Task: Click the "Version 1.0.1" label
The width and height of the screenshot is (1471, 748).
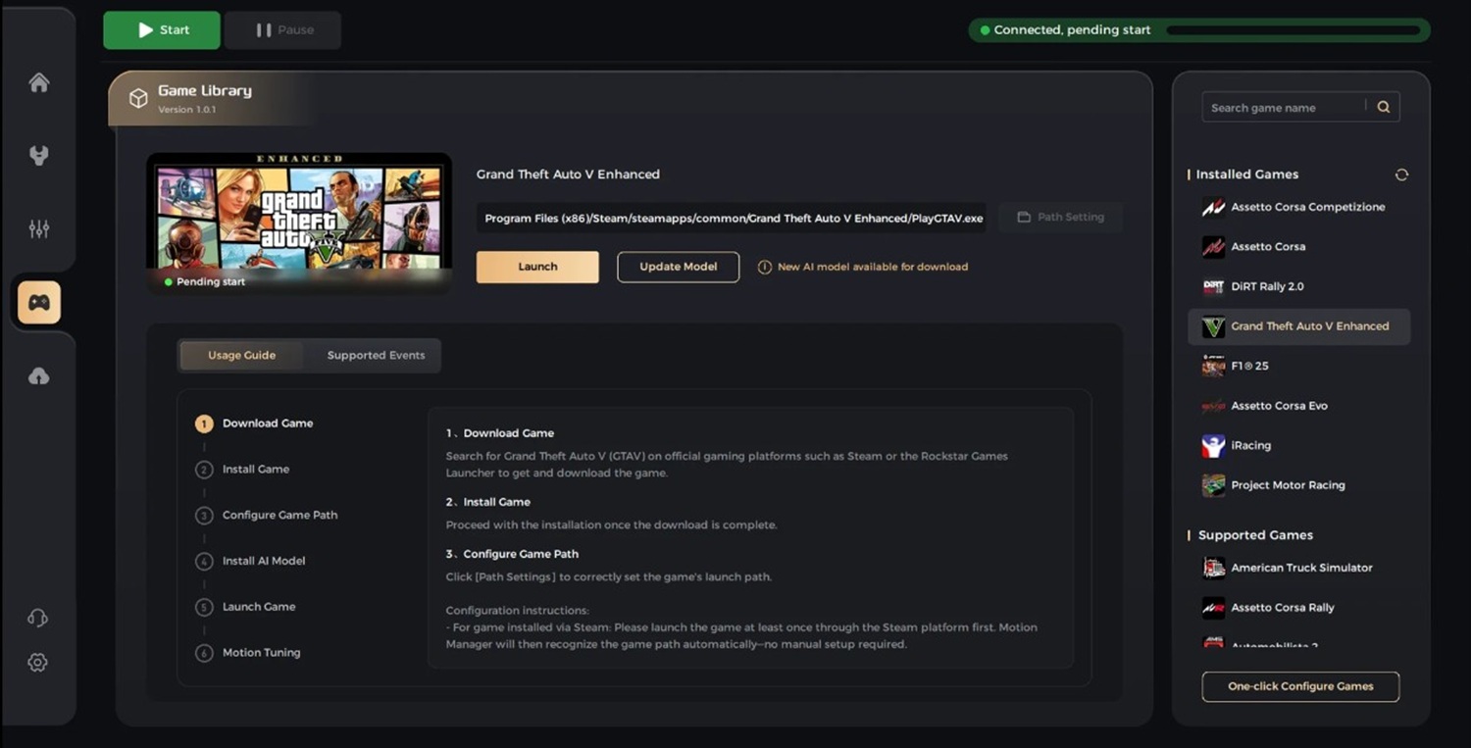Action: 186,110
